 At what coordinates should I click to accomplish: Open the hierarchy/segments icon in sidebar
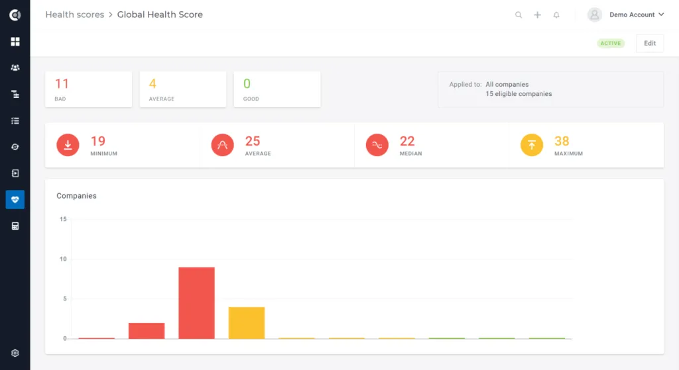[x=15, y=94]
